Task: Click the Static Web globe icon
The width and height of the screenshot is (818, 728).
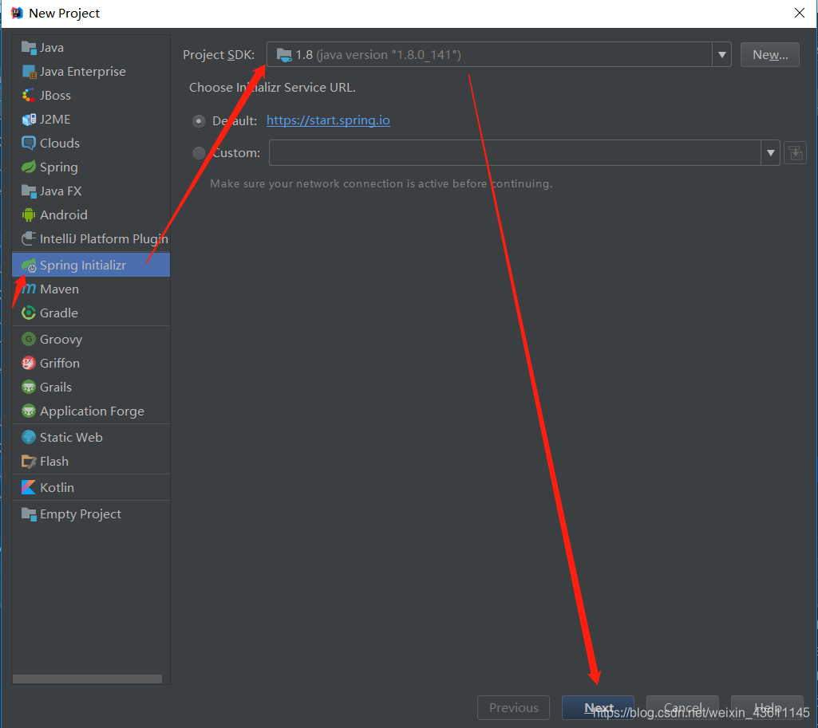Action: click(x=29, y=437)
